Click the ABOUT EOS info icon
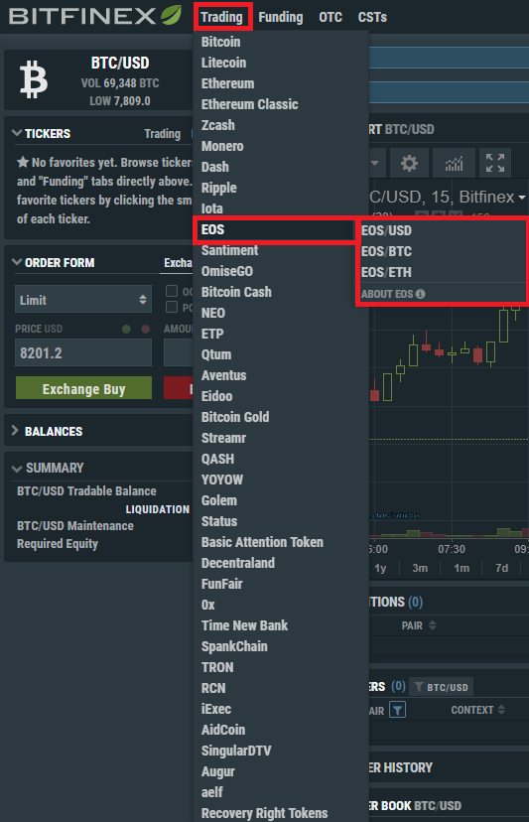The height and width of the screenshot is (822, 529). click(x=421, y=294)
